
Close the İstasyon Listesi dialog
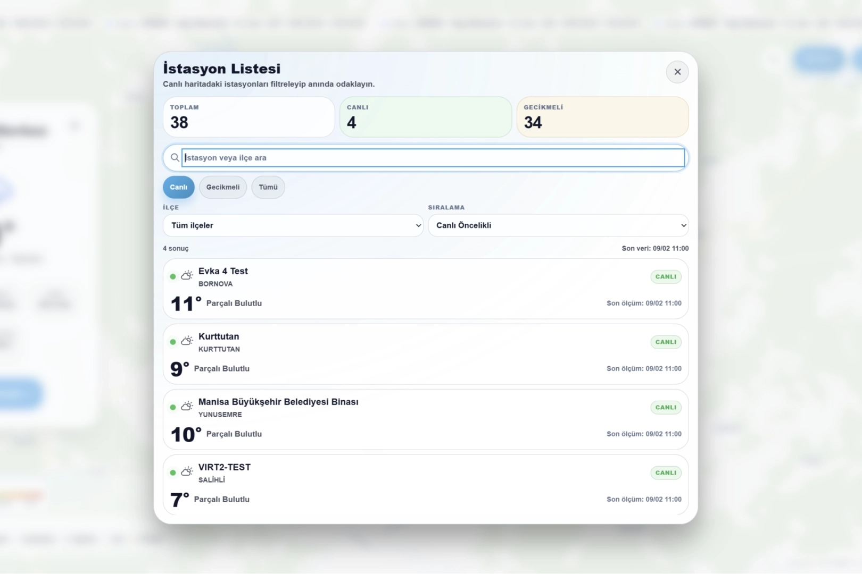coord(677,72)
